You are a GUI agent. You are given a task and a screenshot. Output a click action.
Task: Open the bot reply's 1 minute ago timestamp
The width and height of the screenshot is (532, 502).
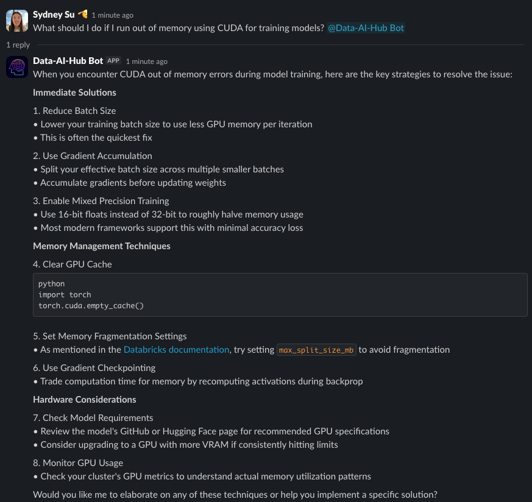(x=147, y=62)
